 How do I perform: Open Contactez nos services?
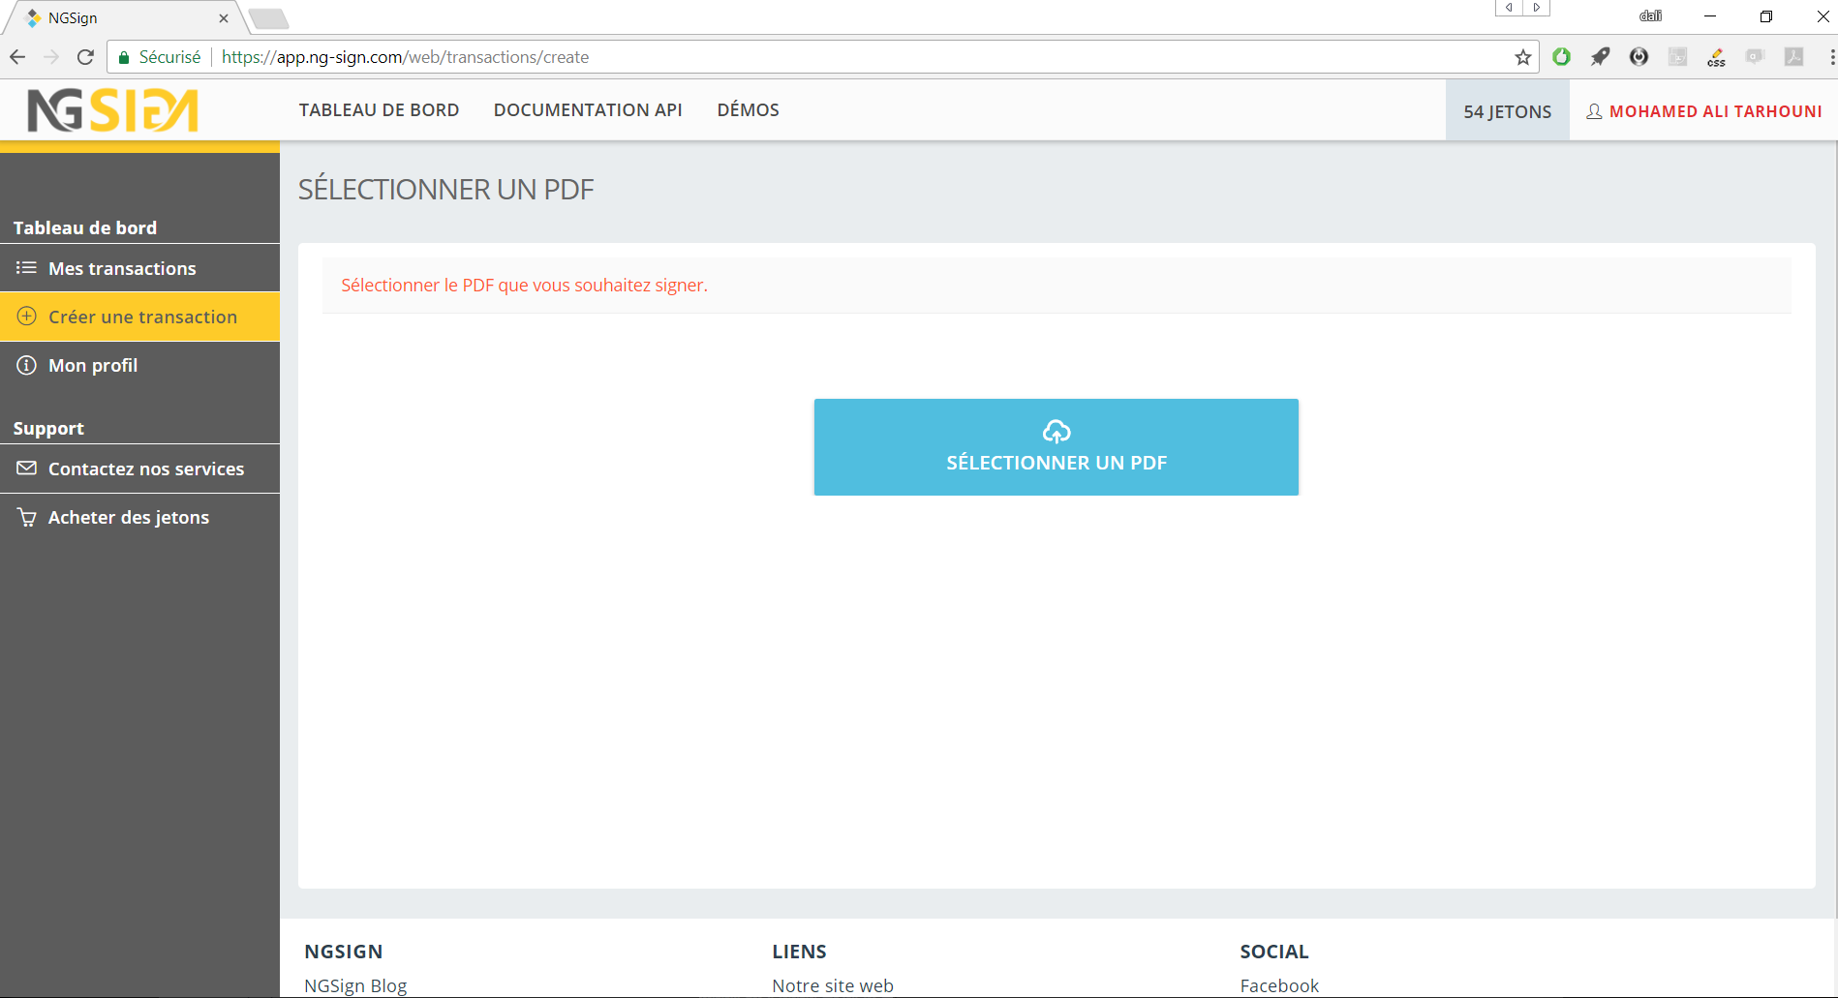pos(145,469)
